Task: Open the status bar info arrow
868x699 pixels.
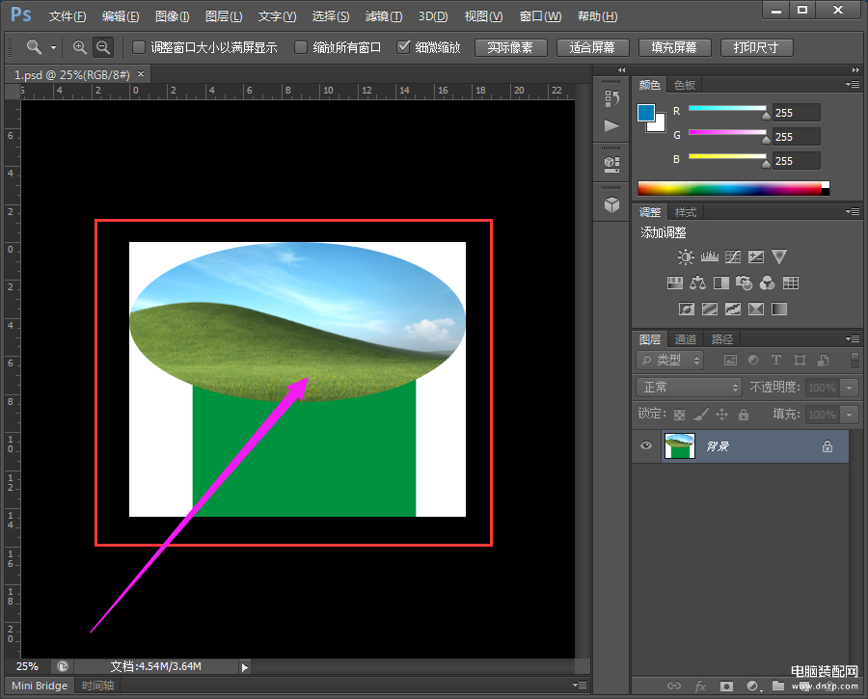Action: 245,667
